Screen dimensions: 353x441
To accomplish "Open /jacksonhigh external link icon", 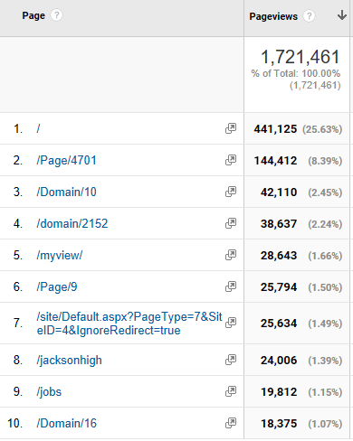I will coord(231,360).
